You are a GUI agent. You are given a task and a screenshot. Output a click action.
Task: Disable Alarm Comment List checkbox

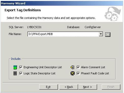tap(78, 67)
